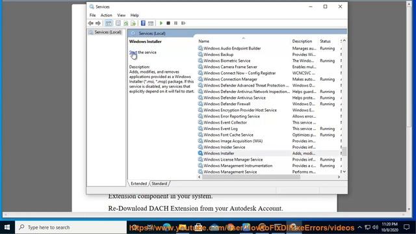416x234 pixels.
Task: Click the Start the service link
Action: point(133,53)
